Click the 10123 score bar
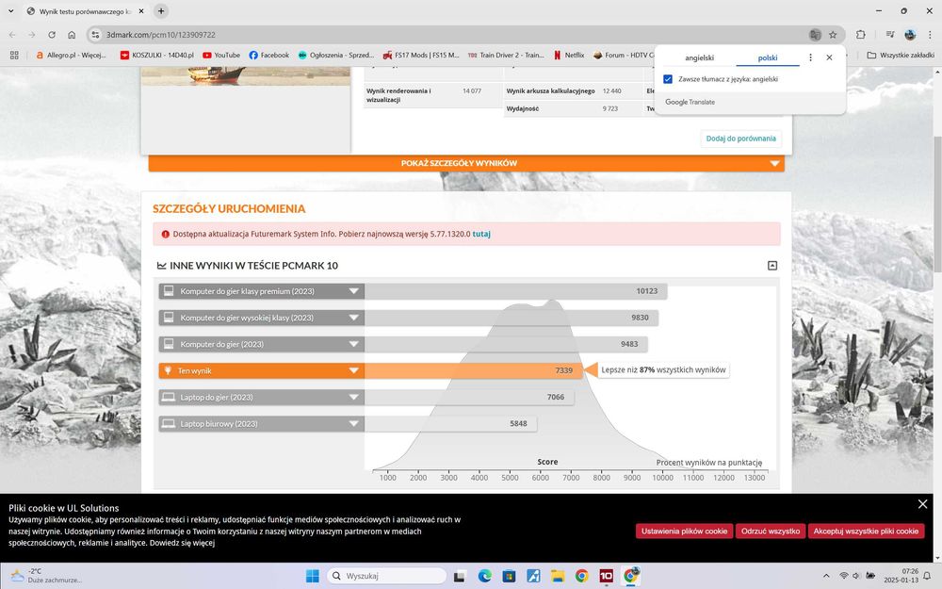This screenshot has width=942, height=589. [x=515, y=291]
